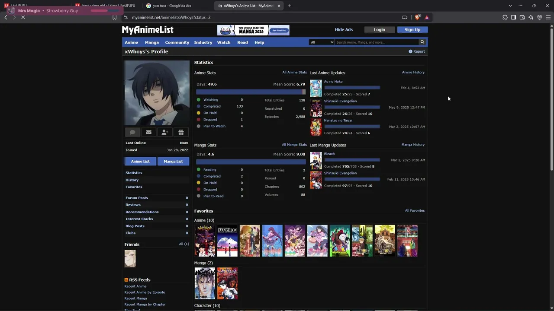Bookmark this page with the bookmark icon

point(114,17)
